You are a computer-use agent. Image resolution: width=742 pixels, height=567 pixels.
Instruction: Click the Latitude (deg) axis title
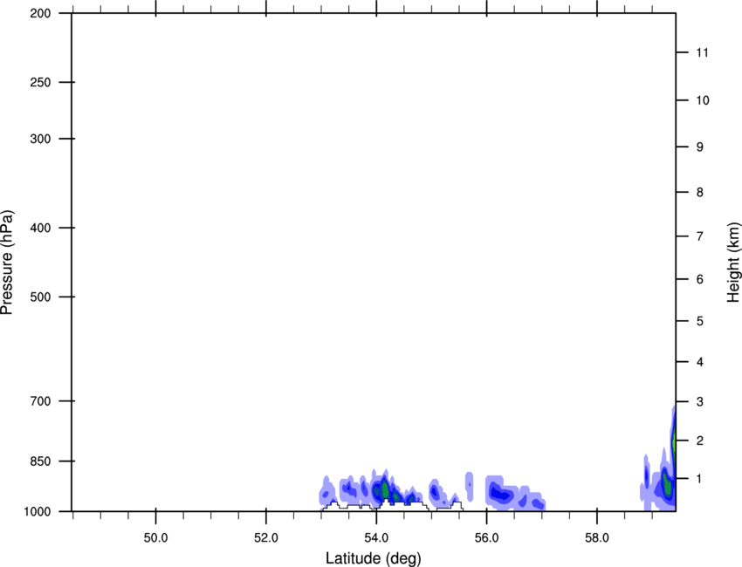coord(373,557)
